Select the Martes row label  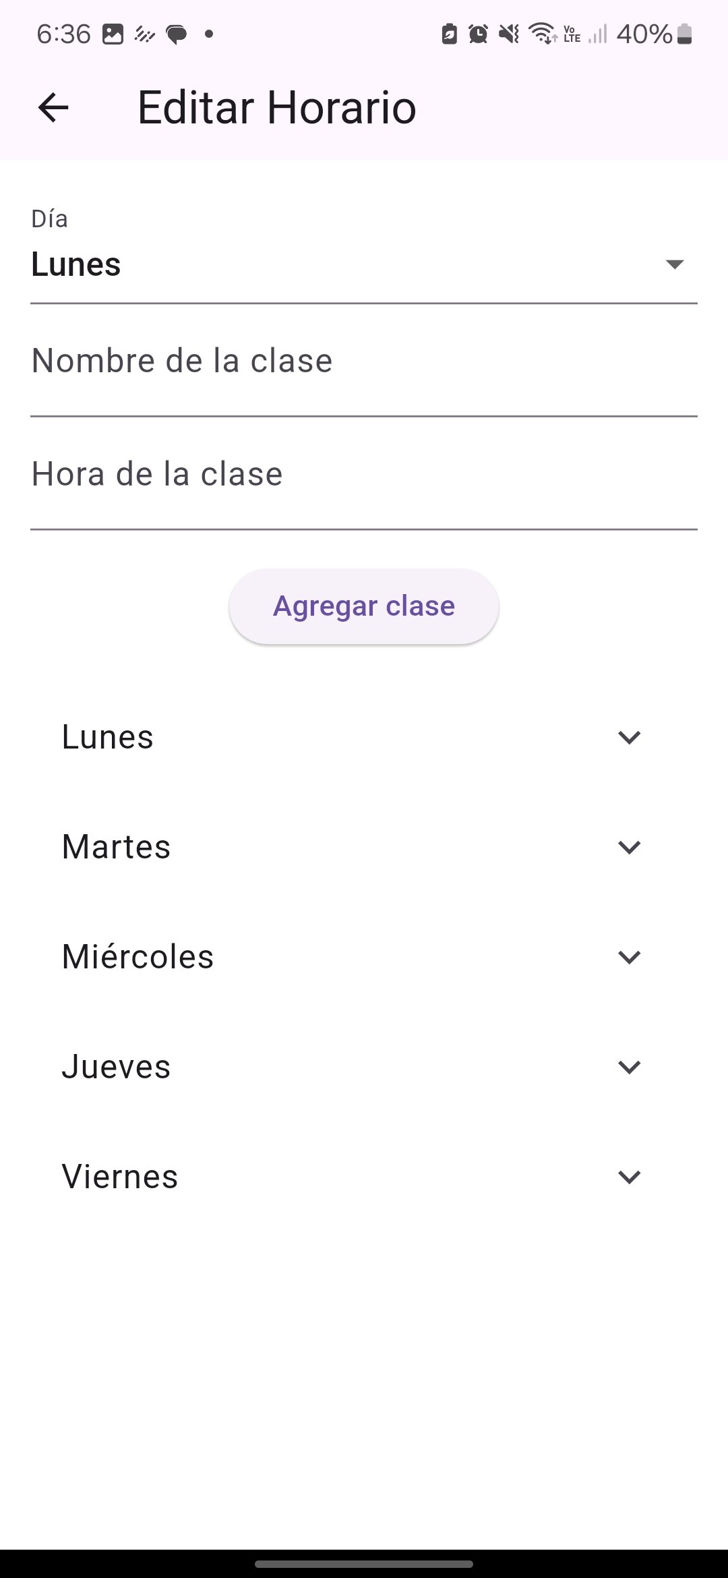coord(116,847)
